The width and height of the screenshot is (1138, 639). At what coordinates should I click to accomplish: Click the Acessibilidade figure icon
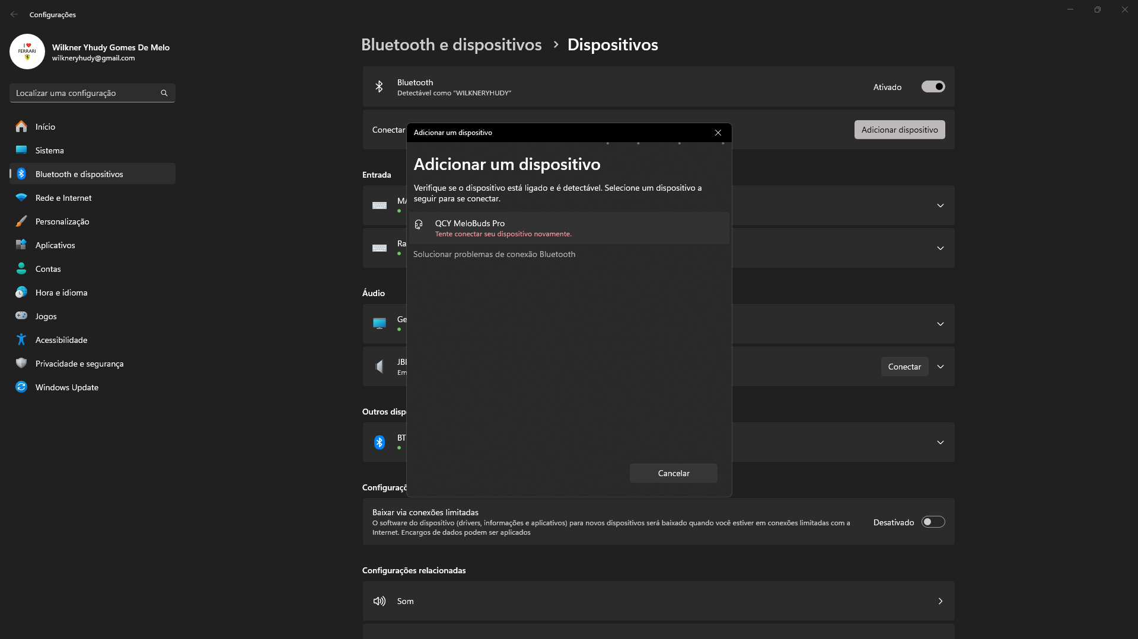tap(21, 339)
